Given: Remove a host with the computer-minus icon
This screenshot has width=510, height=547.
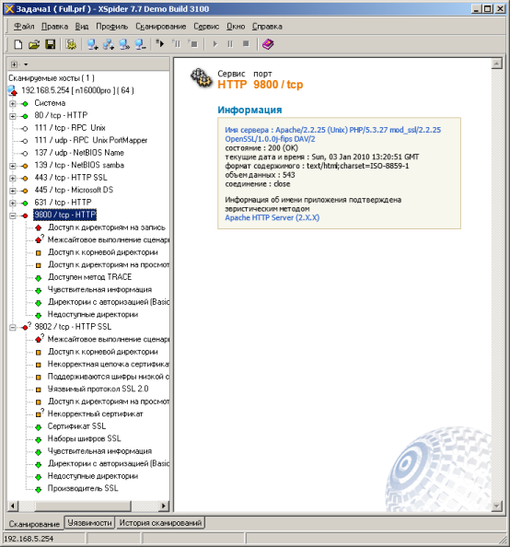Looking at the screenshot, I should [141, 44].
